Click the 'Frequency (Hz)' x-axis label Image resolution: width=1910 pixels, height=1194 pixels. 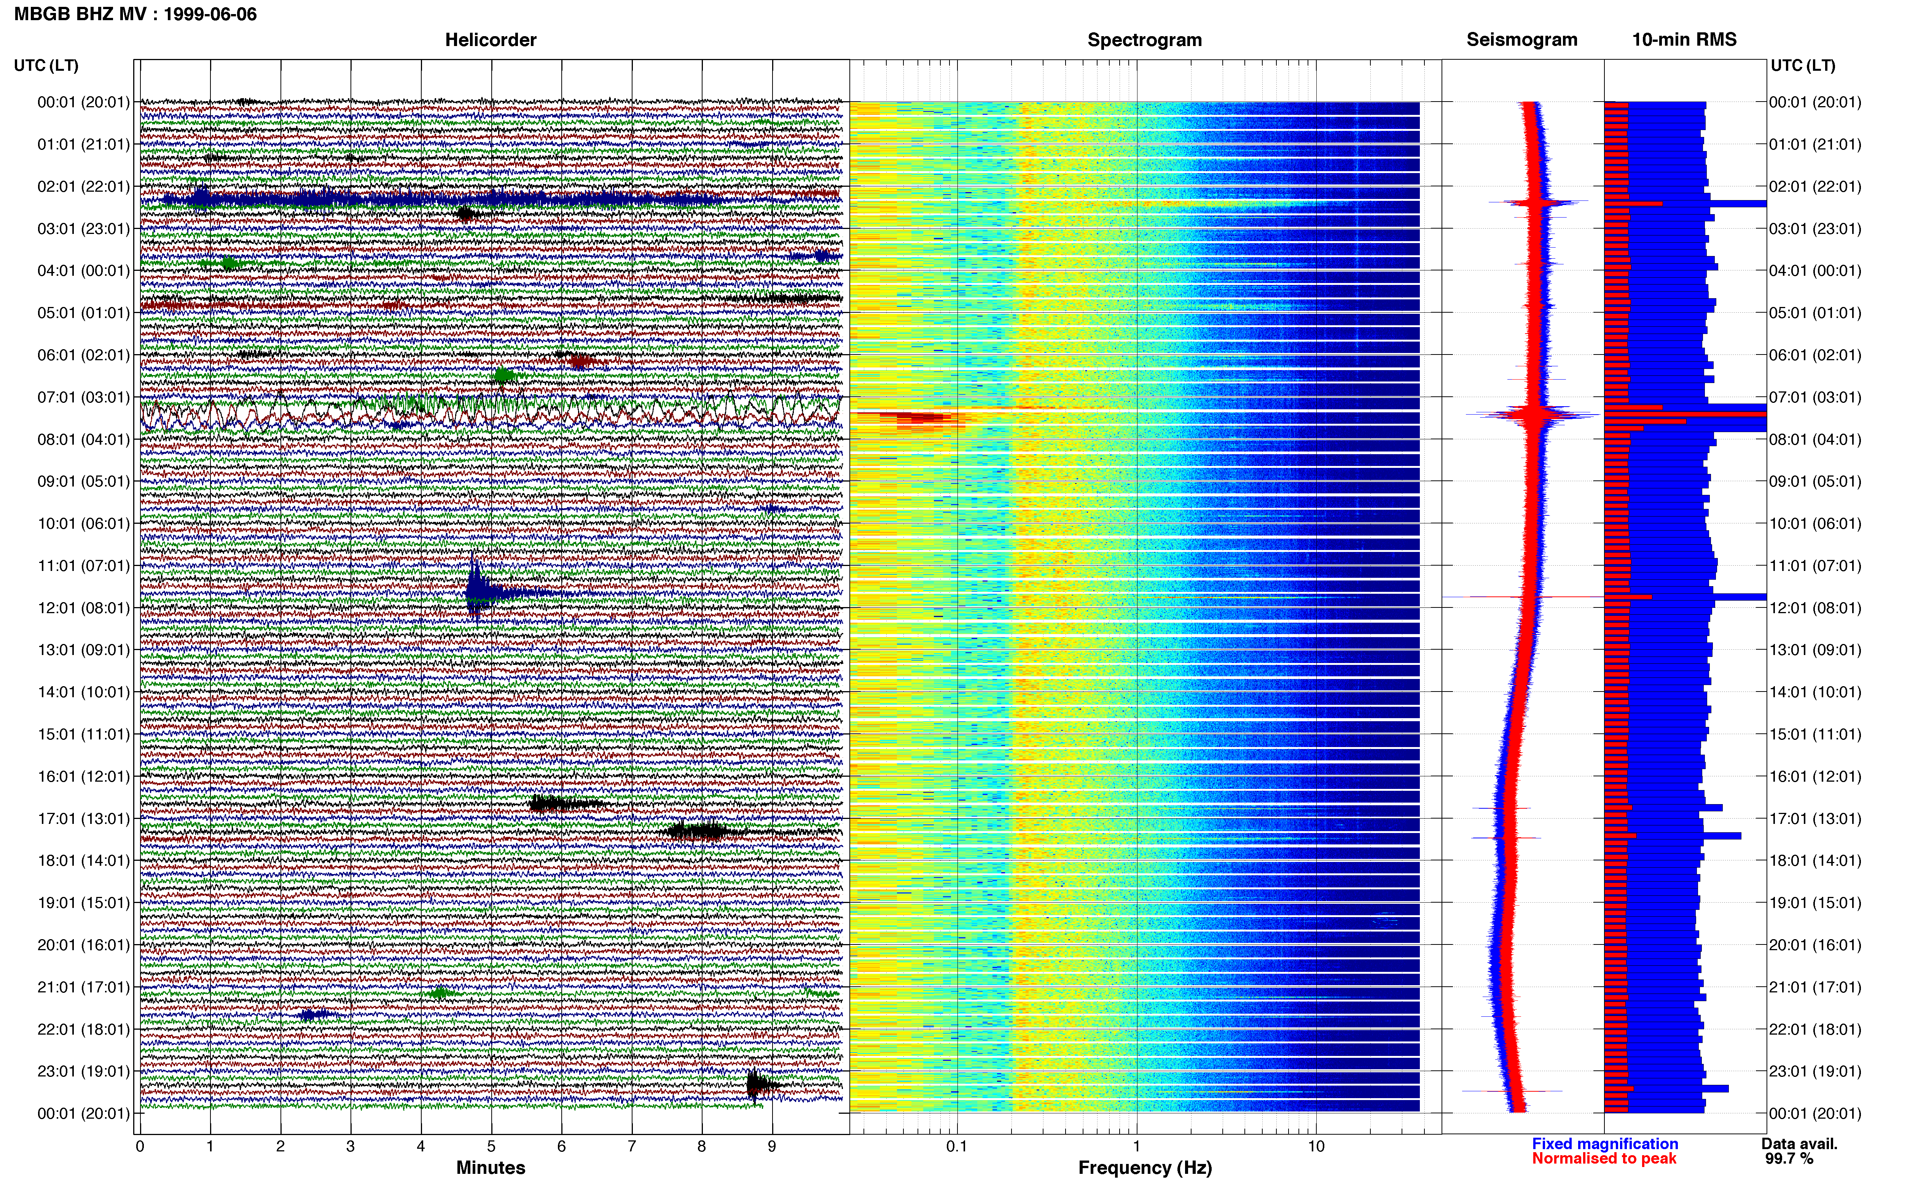point(1145,1168)
